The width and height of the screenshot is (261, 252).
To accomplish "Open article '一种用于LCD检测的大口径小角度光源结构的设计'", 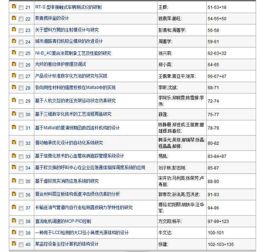I will pyautogui.click(x=82, y=233).
